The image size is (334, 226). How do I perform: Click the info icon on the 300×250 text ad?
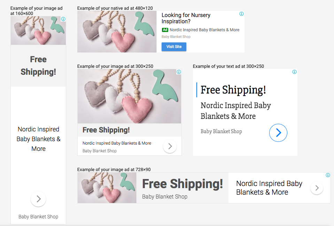294,72
